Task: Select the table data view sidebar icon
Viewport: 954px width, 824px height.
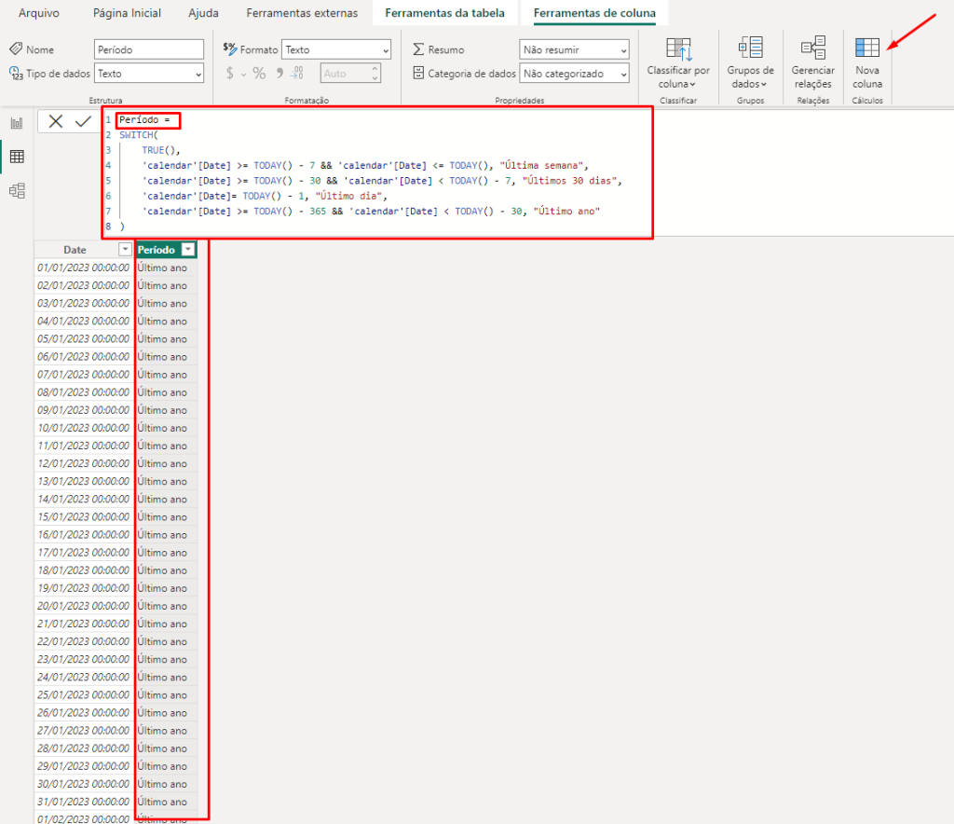Action: [x=17, y=157]
